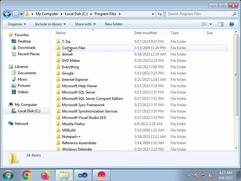Image resolution: width=241 pixels, height=181 pixels.
Task: Click the vertical scrollbar down arrow
Action: pyautogui.click(x=236, y=148)
